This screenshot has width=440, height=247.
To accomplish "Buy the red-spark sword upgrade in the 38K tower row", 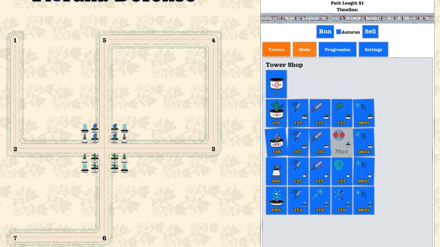I will (x=320, y=171).
